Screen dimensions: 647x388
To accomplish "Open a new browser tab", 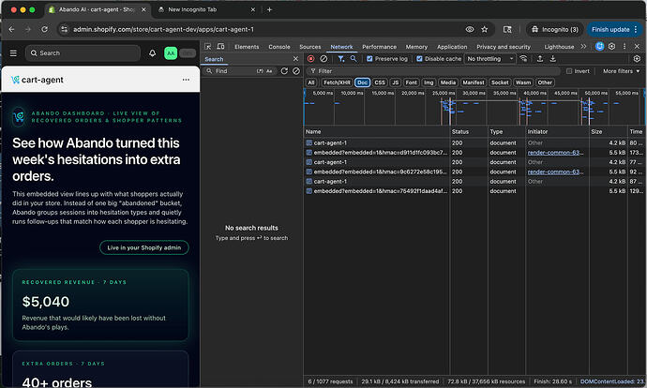I will coord(269,9).
